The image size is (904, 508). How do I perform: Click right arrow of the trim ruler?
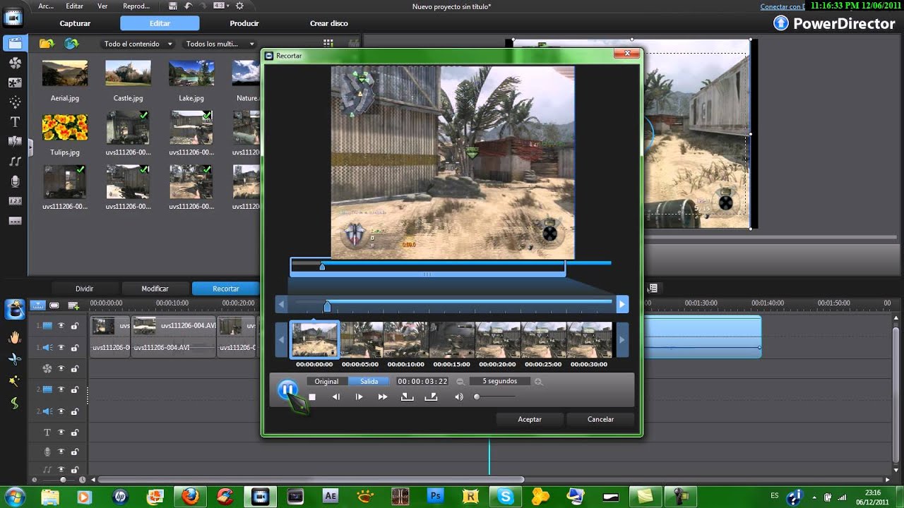tap(621, 304)
